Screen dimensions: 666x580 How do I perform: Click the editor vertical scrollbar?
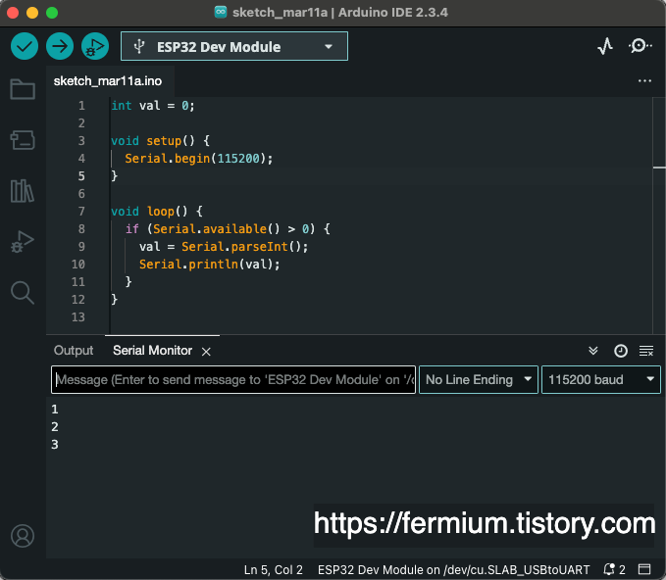point(659,216)
